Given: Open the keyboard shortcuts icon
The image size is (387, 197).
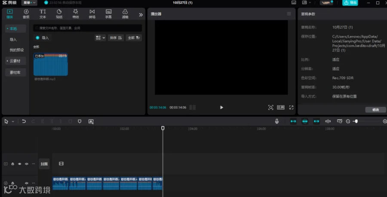Looking at the screenshot, I should 294,3.
